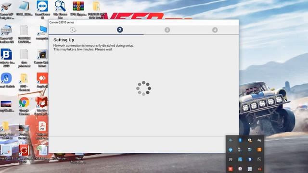Screen dimensions: 308x173
Task: Select the active step 2 indicator
Action: coord(120,30)
